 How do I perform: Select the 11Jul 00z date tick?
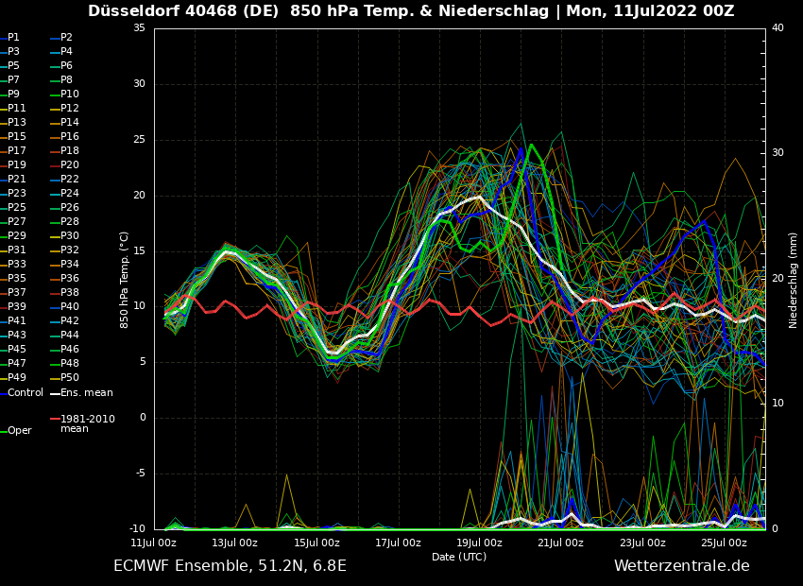tap(153, 543)
